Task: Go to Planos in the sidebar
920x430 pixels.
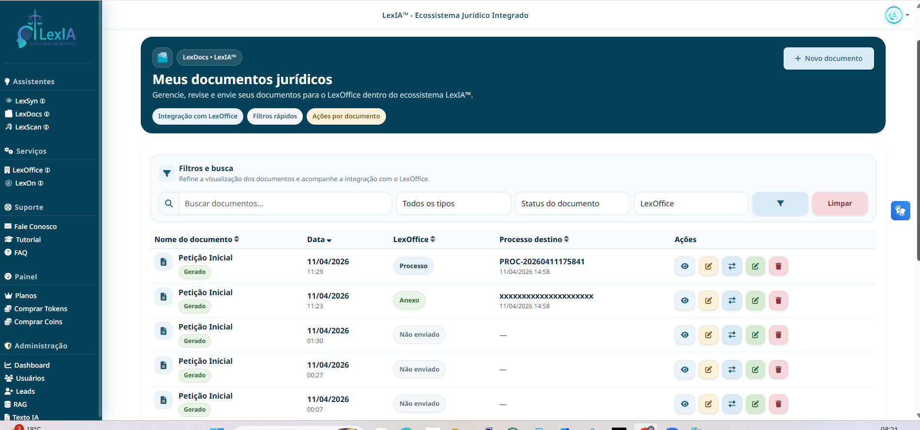Action: [21, 296]
